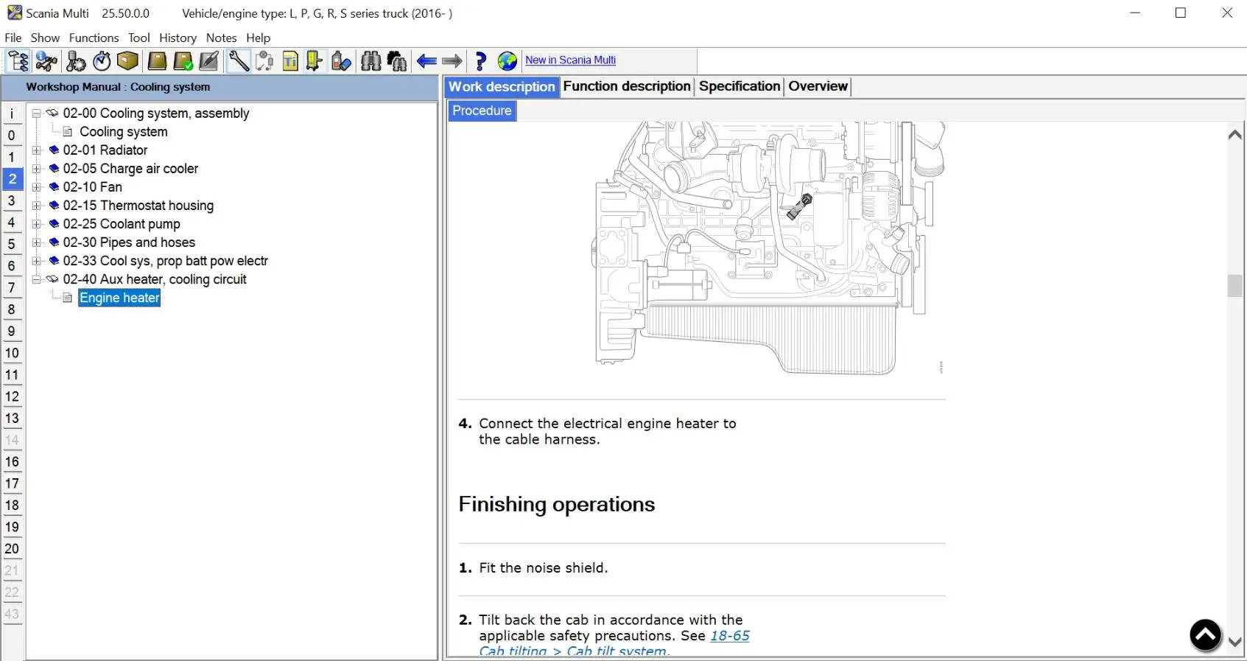Open the binoculars search tool
Viewport: 1247px width, 661px height.
tap(370, 61)
